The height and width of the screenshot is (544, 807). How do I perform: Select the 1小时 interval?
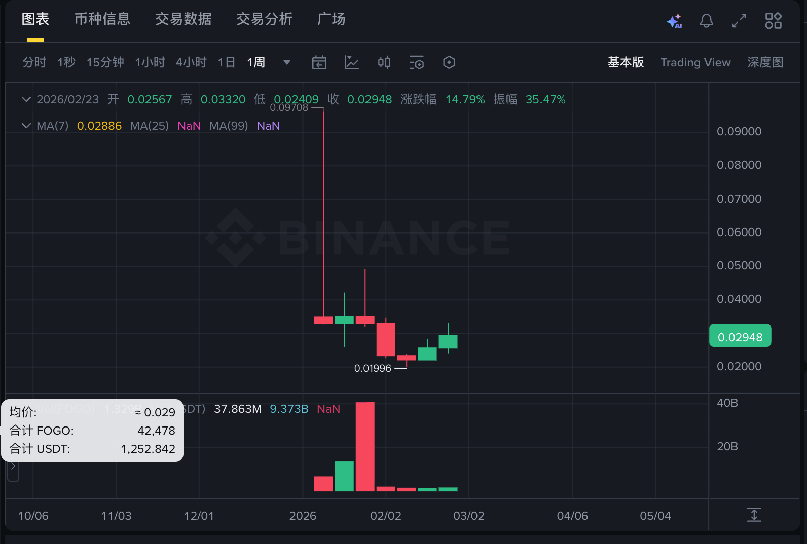click(x=150, y=62)
